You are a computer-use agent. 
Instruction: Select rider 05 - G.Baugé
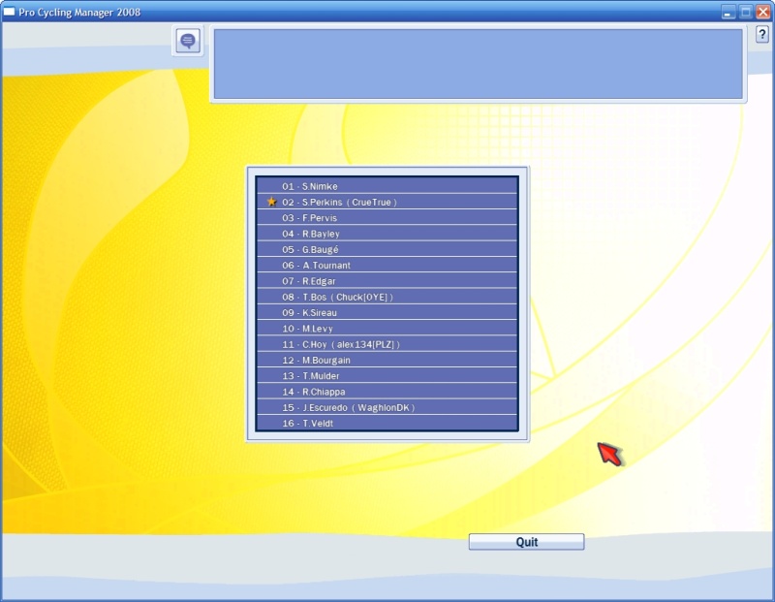(x=387, y=249)
